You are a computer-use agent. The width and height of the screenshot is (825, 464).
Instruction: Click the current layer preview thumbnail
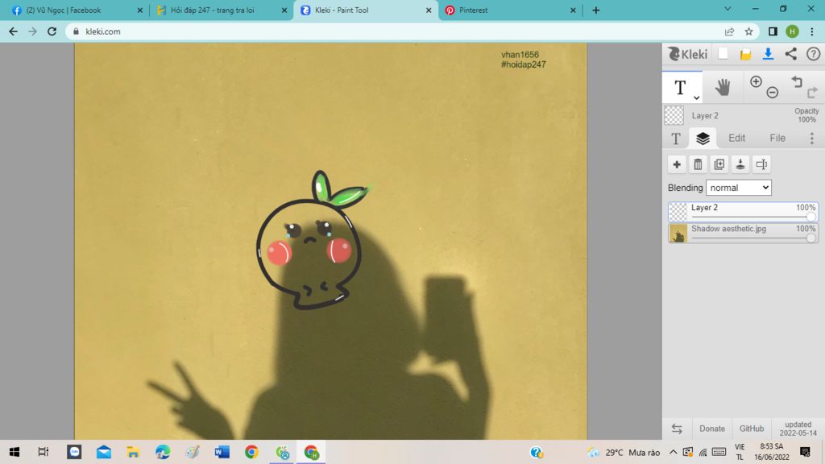(x=674, y=116)
